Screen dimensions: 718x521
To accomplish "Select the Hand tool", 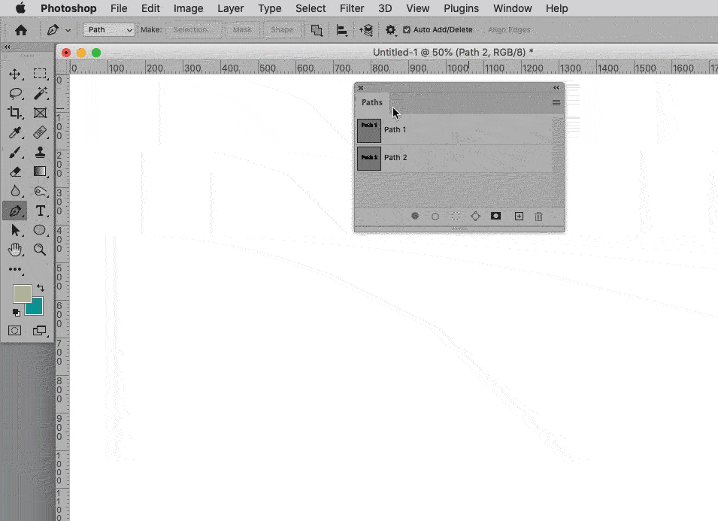I will click(x=14, y=250).
